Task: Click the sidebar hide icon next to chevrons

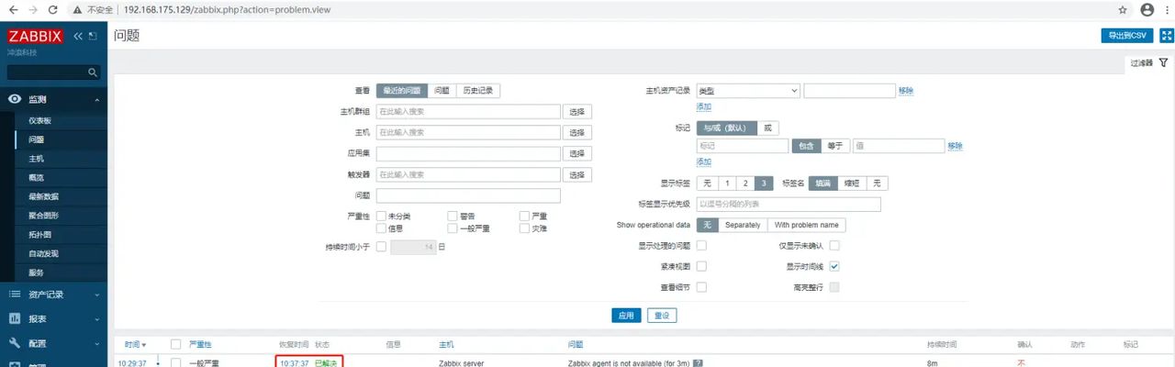Action: point(92,36)
